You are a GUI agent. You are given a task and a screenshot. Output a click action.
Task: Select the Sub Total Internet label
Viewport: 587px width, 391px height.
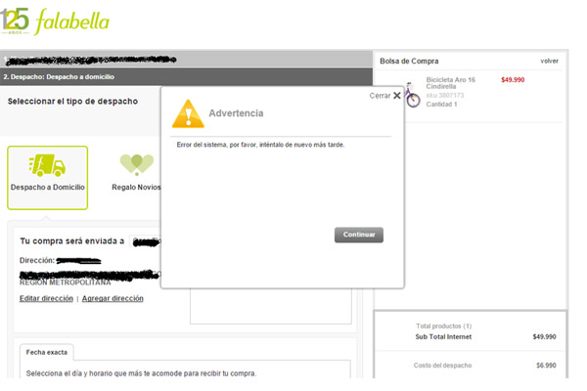(x=443, y=336)
